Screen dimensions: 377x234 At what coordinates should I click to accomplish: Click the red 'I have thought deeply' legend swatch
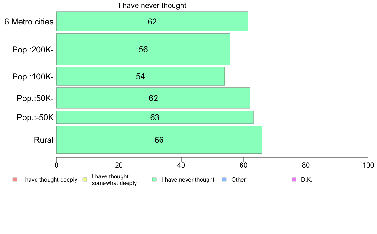click(x=15, y=180)
